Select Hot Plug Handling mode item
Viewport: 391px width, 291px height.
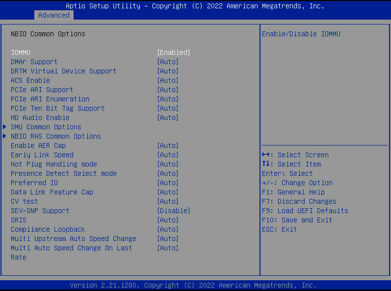53,164
